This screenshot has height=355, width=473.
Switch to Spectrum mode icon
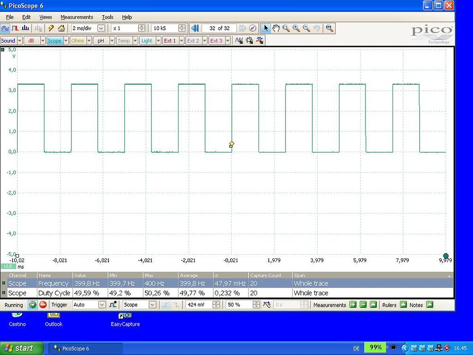pos(25,28)
